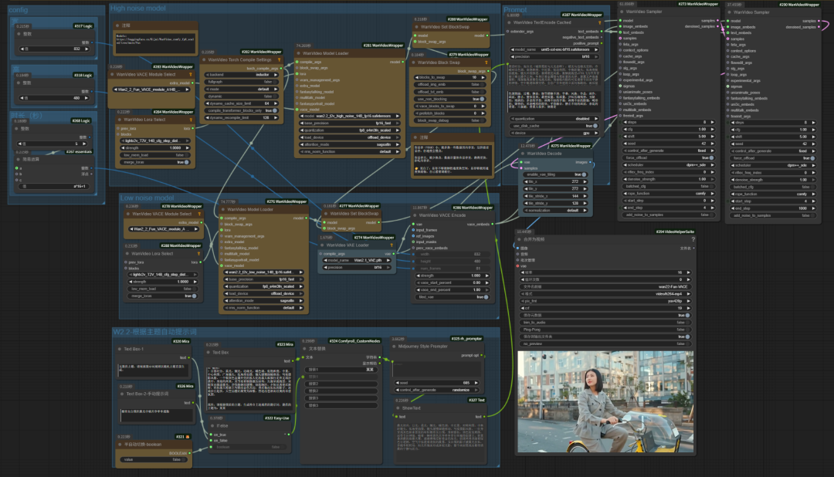Open help icon on #283 WanVideo VACE Module Select
Image resolution: width=834 pixels, height=477 pixels.
(x=191, y=74)
